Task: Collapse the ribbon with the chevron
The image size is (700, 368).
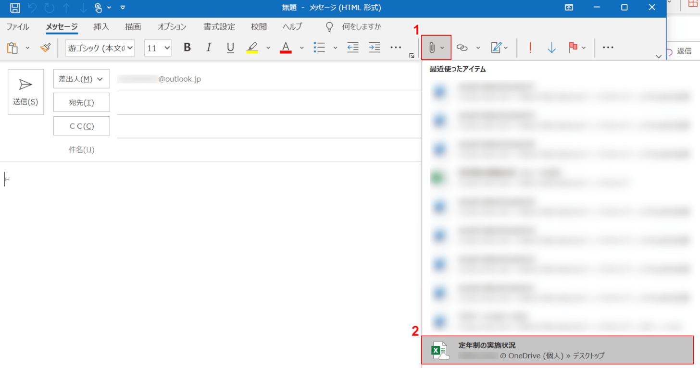Action: click(659, 57)
